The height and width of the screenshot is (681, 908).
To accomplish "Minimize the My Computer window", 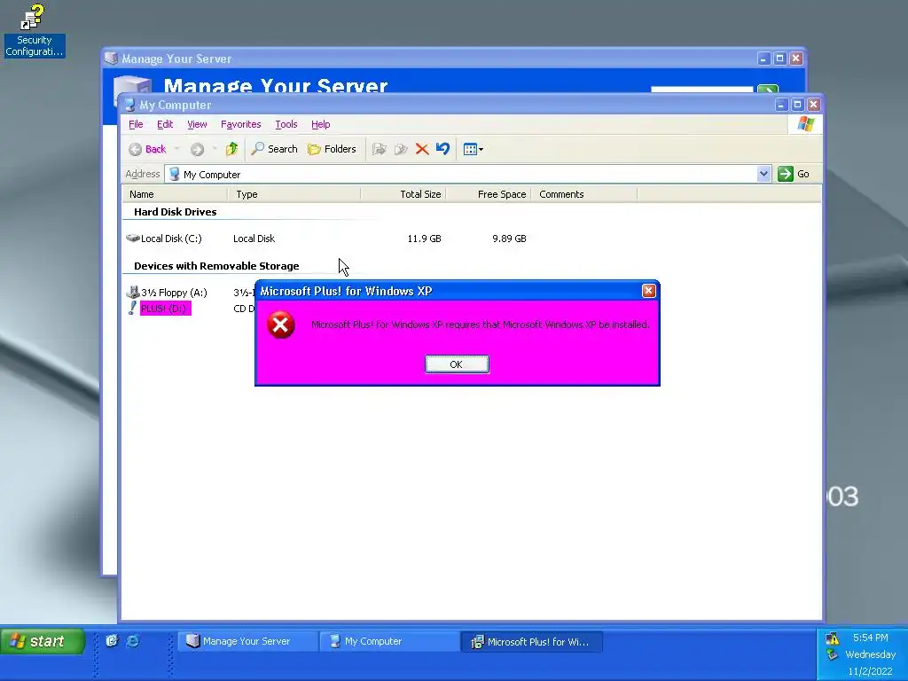I will coord(781,105).
